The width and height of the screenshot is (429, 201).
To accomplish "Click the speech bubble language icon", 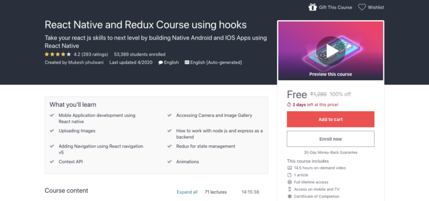I will coord(161,62).
